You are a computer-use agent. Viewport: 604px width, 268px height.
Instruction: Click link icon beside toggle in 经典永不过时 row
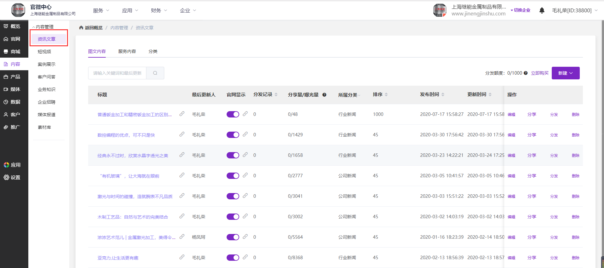[x=245, y=155]
